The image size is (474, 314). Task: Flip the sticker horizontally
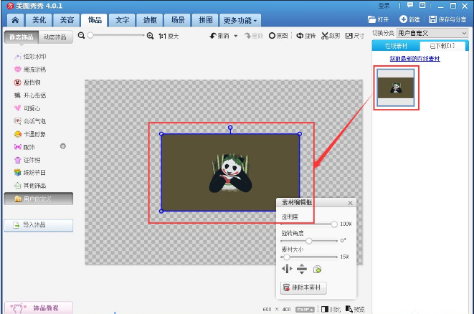(287, 268)
